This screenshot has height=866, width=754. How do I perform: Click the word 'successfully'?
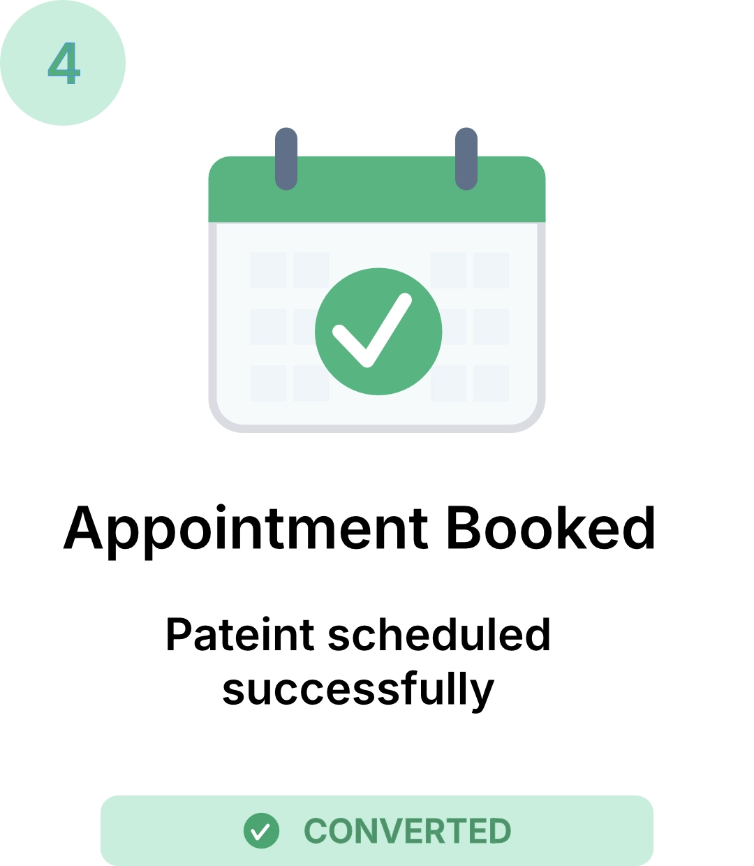tap(358, 690)
